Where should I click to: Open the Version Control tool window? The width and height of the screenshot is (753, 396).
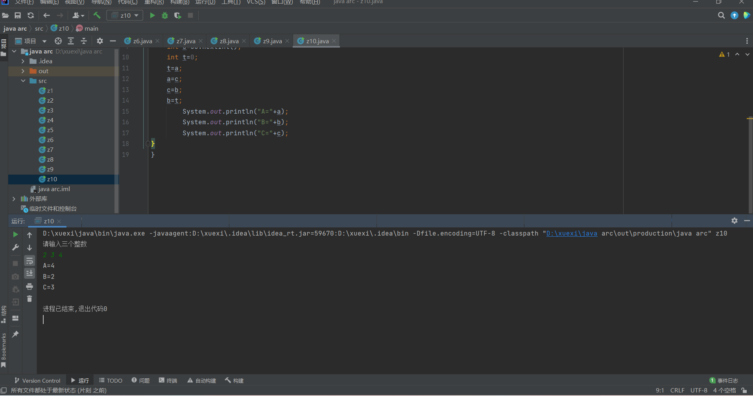click(x=37, y=381)
